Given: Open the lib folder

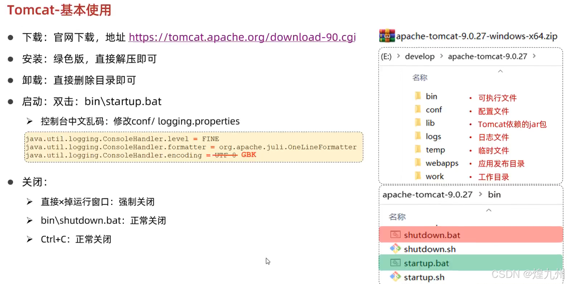Looking at the screenshot, I should point(431,123).
